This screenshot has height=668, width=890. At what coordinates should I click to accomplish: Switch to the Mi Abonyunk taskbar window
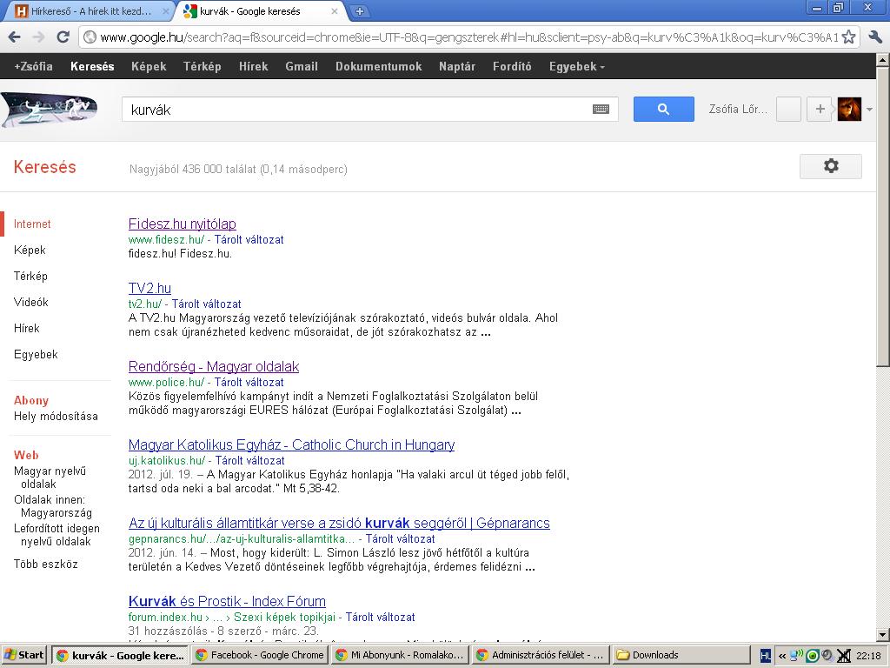click(x=400, y=656)
